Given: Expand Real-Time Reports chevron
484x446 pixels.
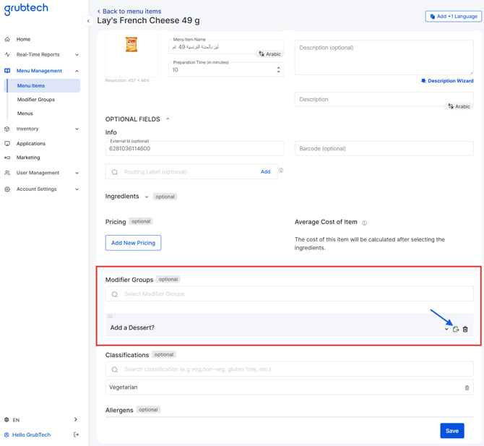Looking at the screenshot, I should pos(77,55).
